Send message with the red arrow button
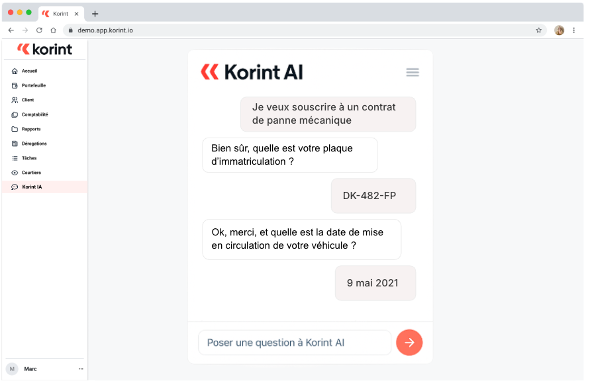Screen dimensions: 590x385 coord(409,343)
